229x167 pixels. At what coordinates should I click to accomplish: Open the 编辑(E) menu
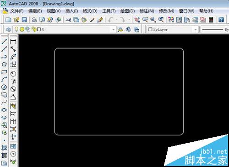coord(35,11)
